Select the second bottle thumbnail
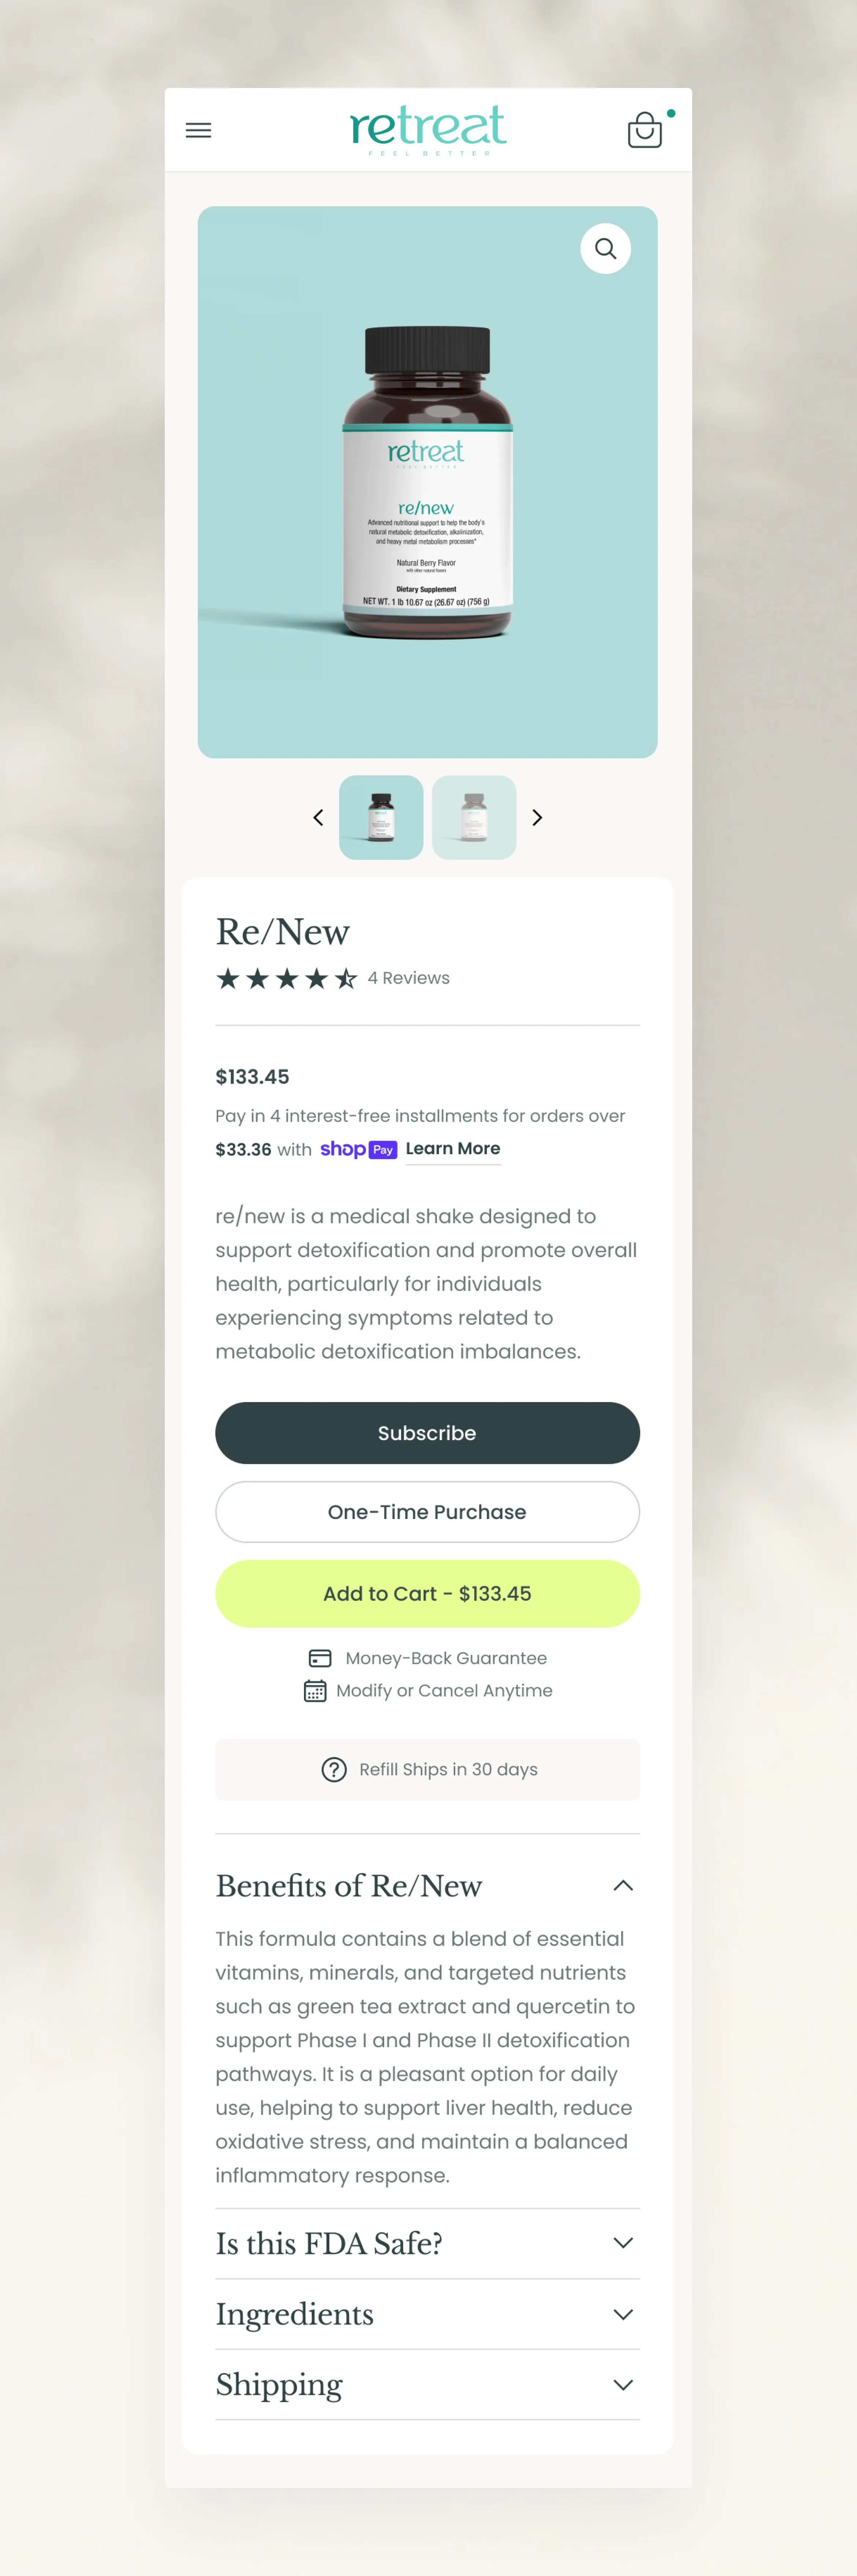 click(474, 817)
